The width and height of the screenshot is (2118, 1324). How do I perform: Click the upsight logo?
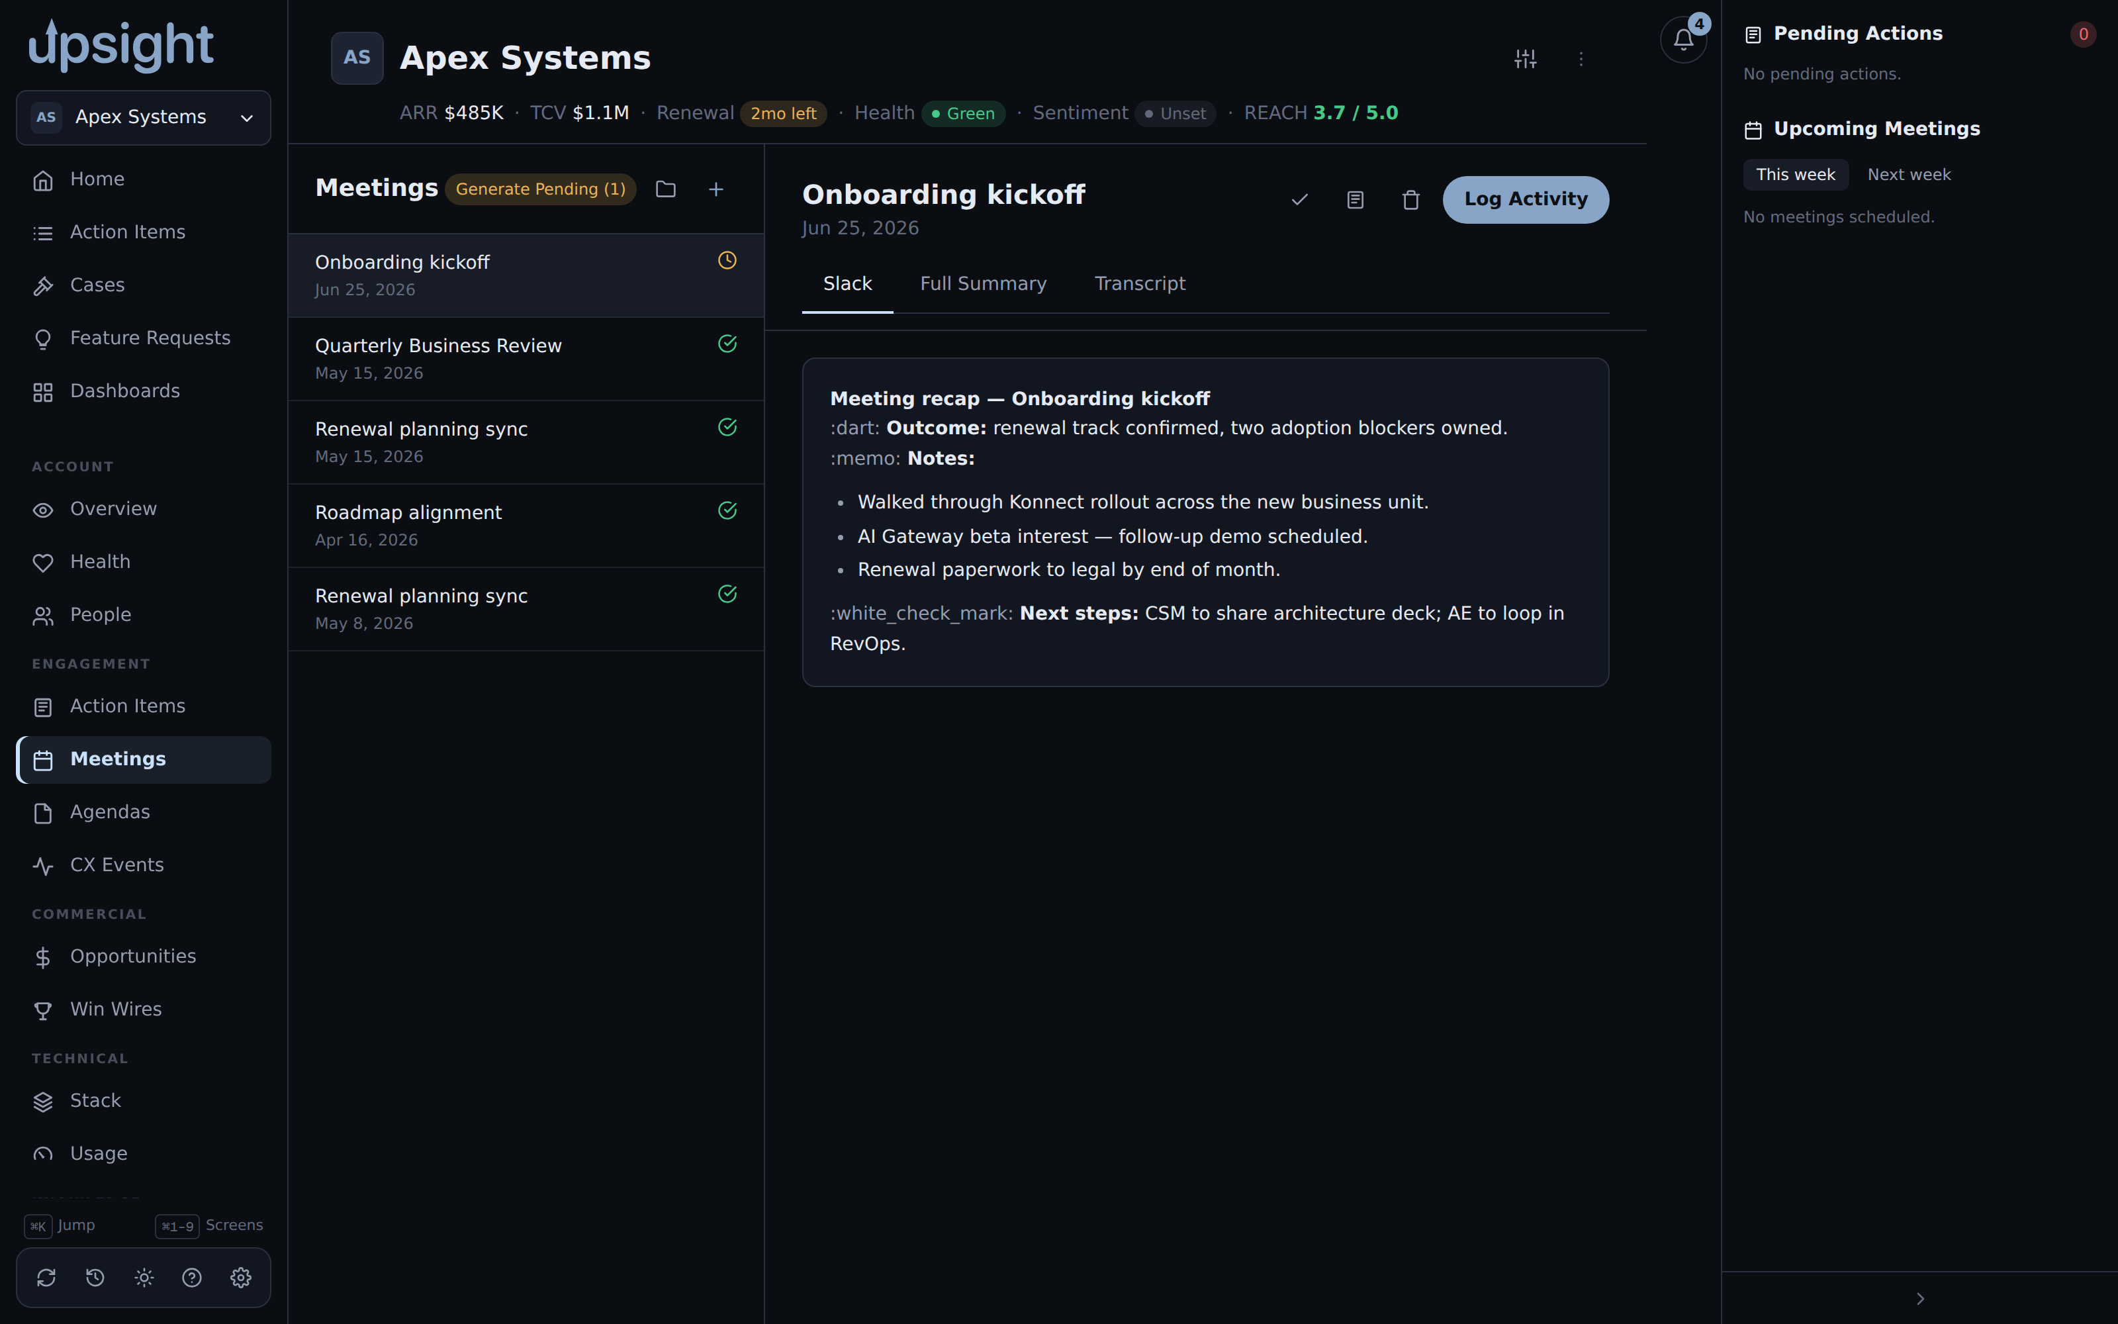point(120,46)
